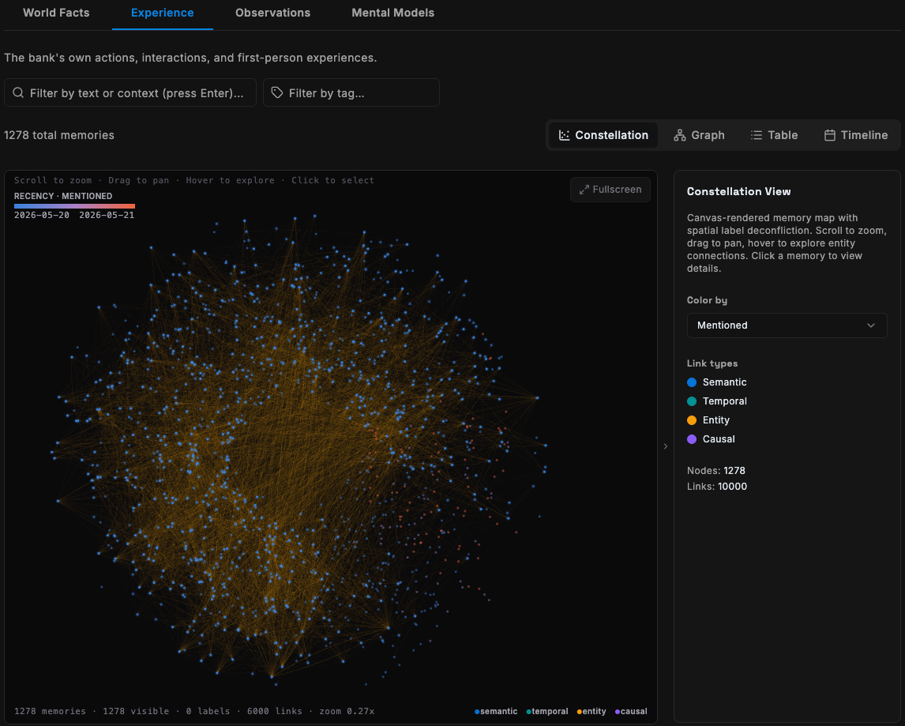Click the 1278 total memories text
Image resolution: width=905 pixels, height=726 pixels.
[x=59, y=135]
